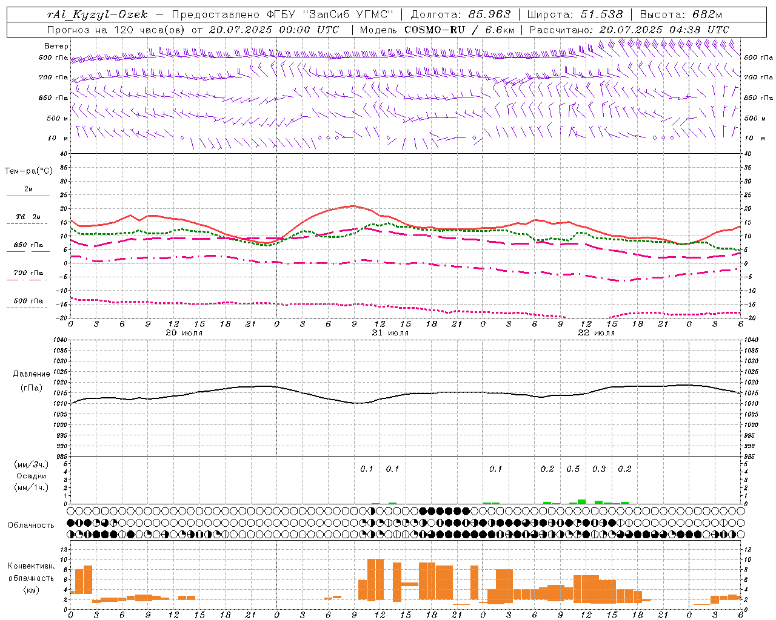This screenshot has height=620, width=776.
Task: Click the Ветер wind panel label
Action: tap(56, 46)
